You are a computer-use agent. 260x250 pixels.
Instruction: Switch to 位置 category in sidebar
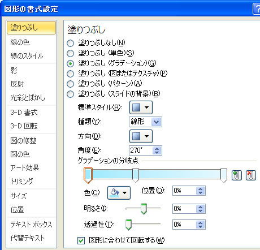[17, 210]
